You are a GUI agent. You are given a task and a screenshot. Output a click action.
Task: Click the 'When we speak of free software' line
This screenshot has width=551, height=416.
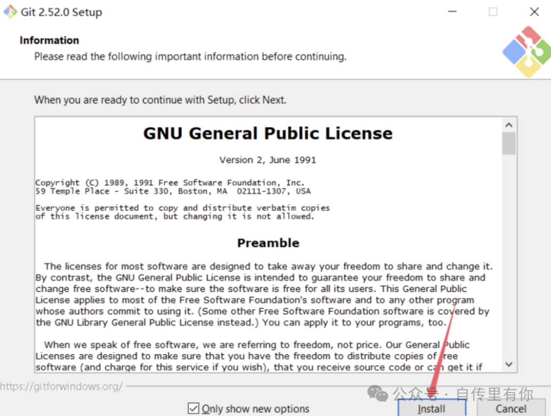257,345
